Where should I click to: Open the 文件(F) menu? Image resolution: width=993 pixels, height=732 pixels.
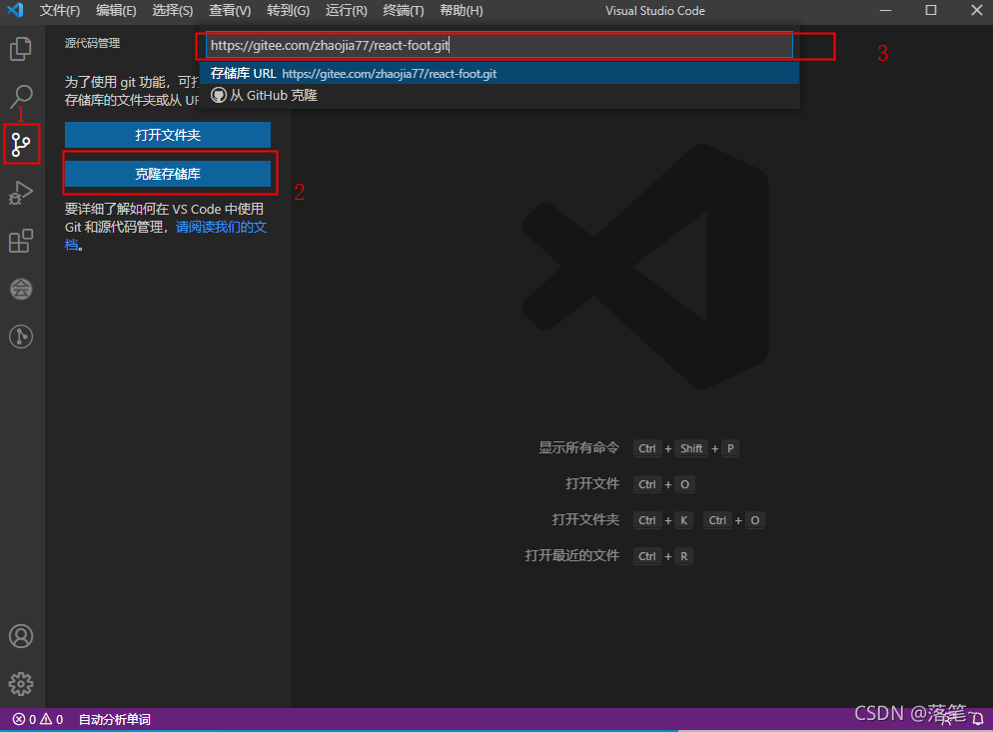pyautogui.click(x=60, y=11)
